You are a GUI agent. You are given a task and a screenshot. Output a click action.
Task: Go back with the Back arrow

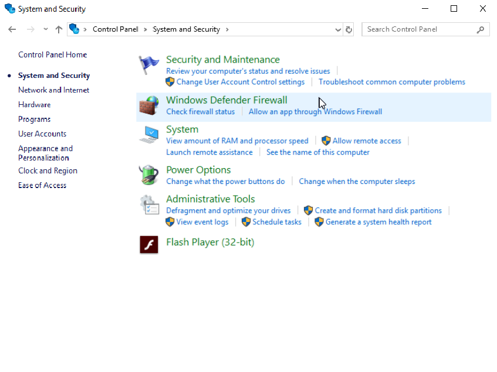click(12, 29)
